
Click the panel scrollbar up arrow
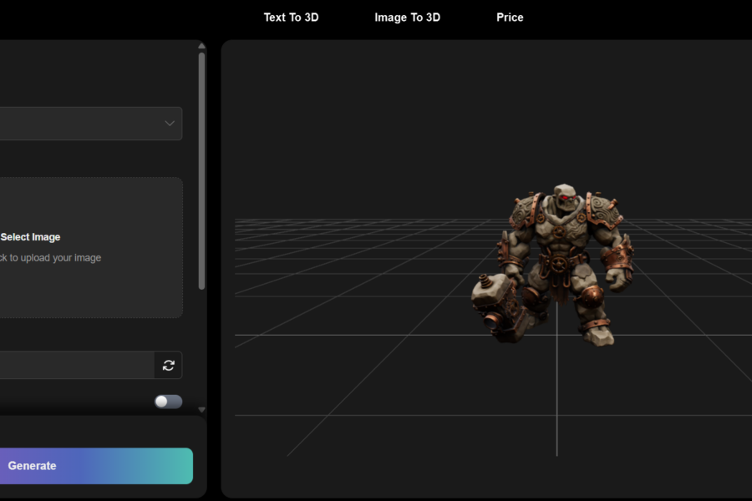click(201, 46)
